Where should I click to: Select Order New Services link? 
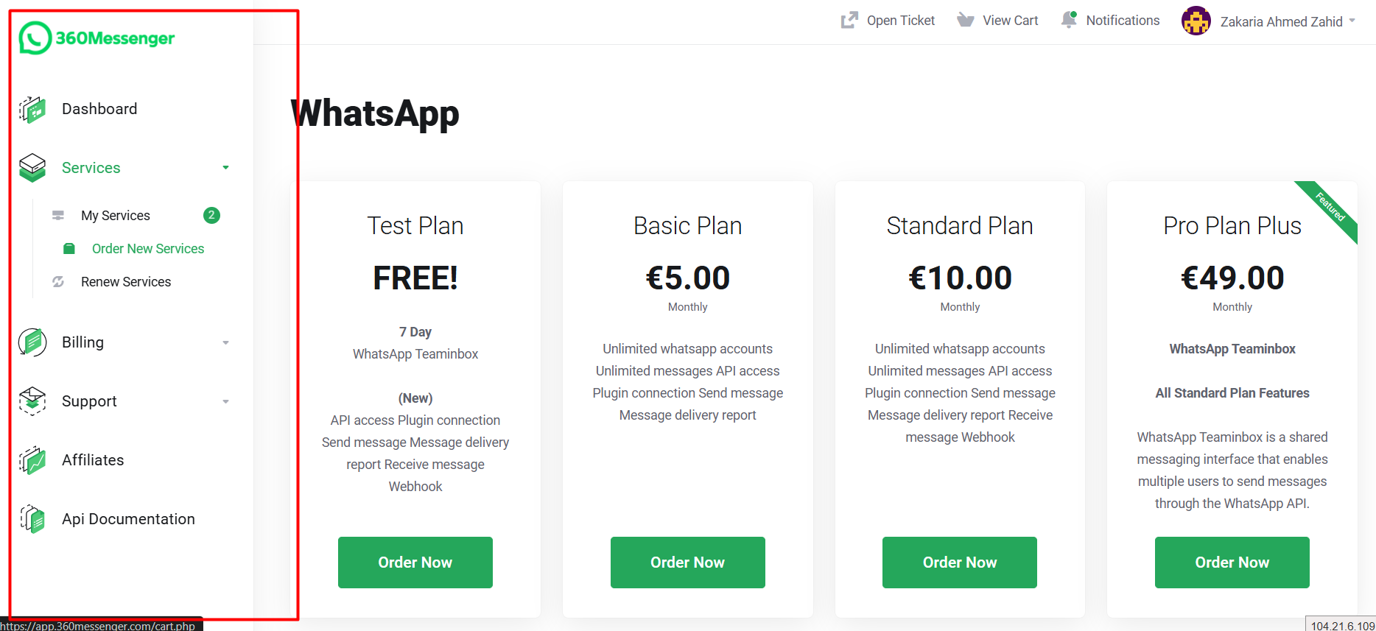tap(148, 249)
